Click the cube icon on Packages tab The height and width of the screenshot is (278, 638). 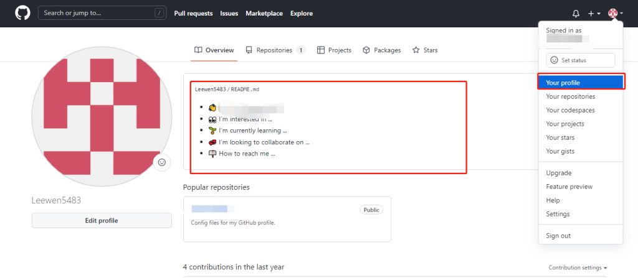366,50
